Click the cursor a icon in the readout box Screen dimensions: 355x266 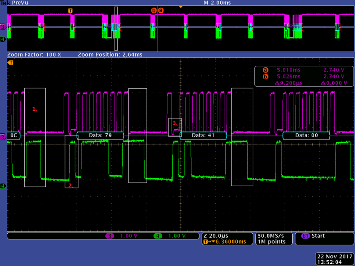(x=265, y=70)
